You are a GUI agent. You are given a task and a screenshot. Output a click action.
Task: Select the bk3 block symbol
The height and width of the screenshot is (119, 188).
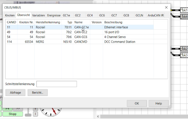184,55
